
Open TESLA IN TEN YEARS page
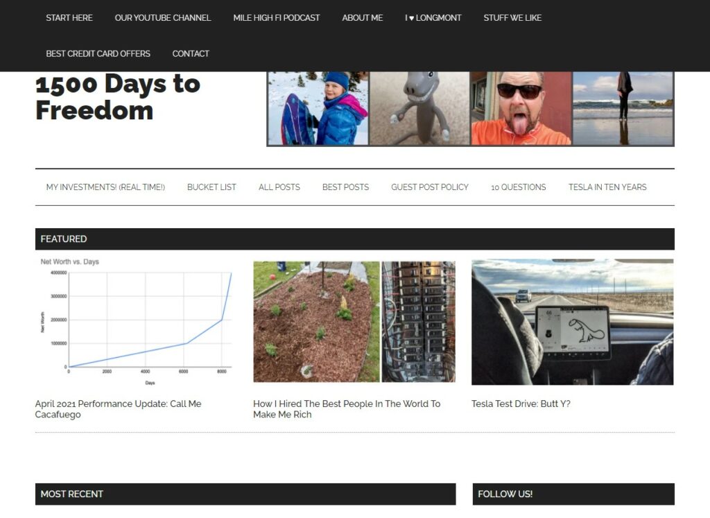pyautogui.click(x=607, y=187)
